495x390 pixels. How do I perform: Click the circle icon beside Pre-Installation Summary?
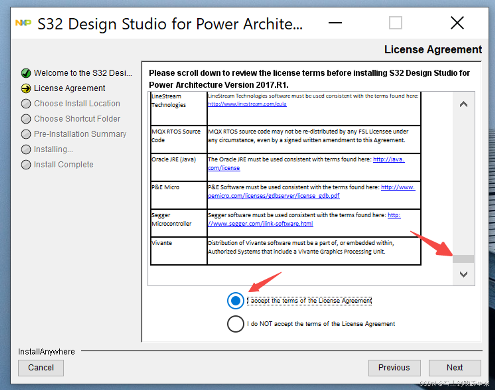tap(26, 134)
